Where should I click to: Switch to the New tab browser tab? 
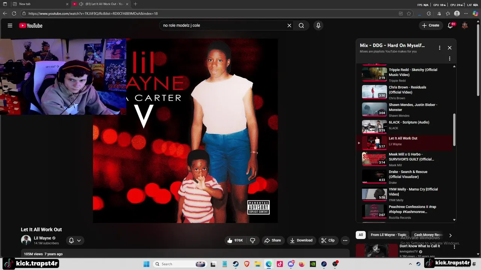pos(39,4)
